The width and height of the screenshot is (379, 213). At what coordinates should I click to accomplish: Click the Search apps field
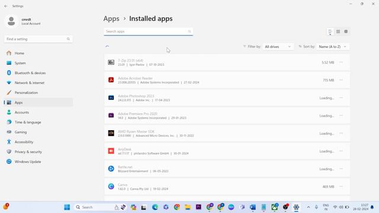point(149,31)
